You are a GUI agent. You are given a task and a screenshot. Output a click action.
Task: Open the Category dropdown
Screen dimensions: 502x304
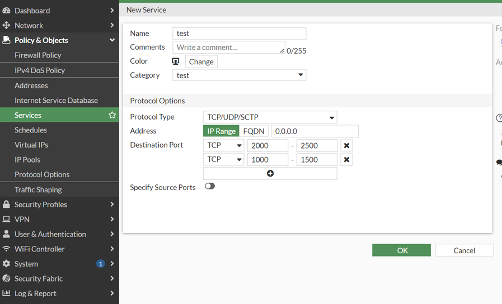tap(239, 75)
